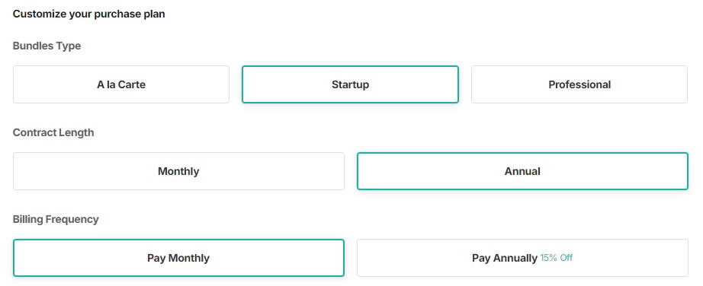Switch from Annual contract to Monthly contract

pos(178,171)
